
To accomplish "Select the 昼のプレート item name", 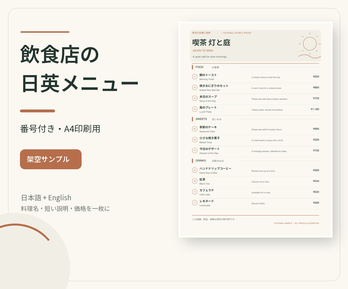I will 208,108.
